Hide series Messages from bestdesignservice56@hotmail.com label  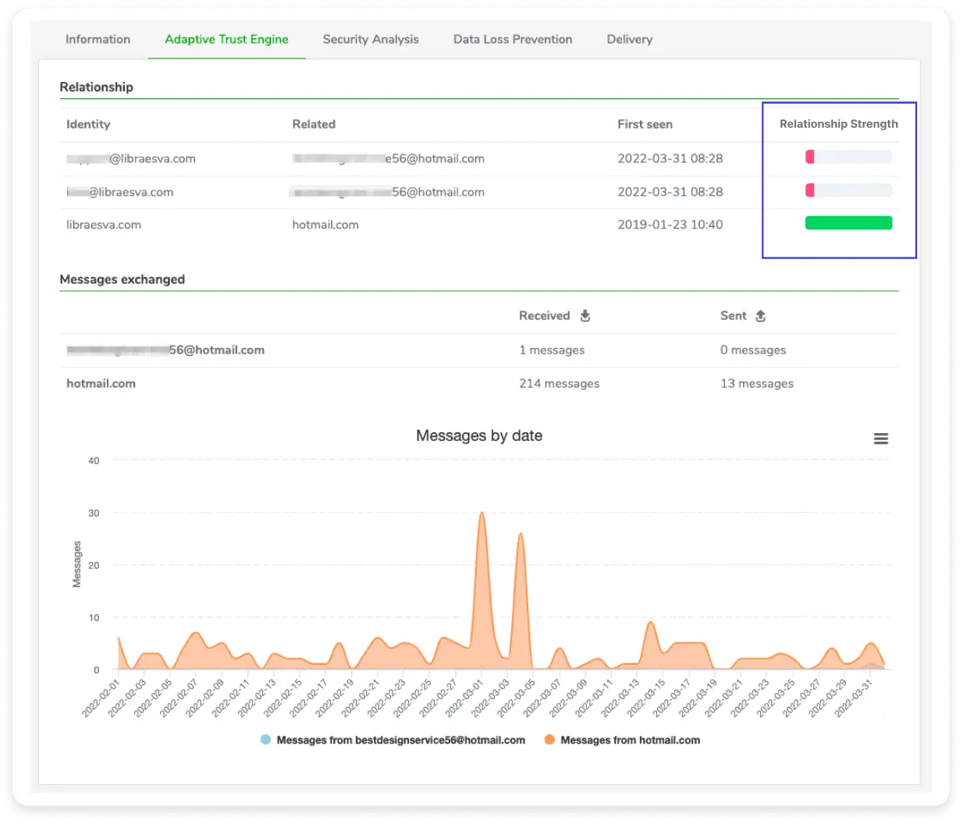coord(400,740)
